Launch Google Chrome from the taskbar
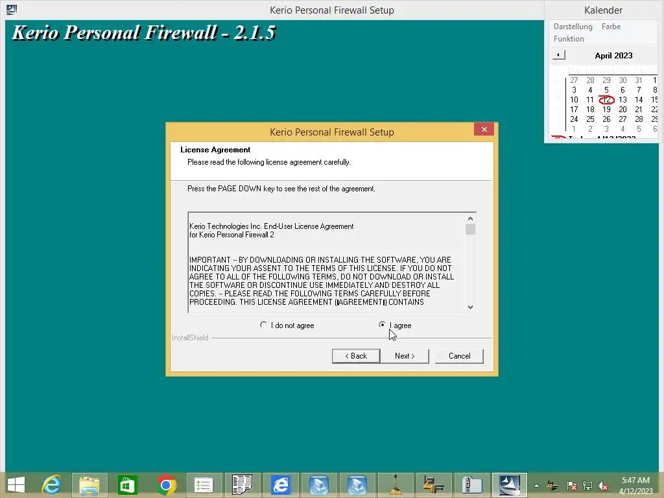Image resolution: width=664 pixels, height=498 pixels. click(x=165, y=485)
